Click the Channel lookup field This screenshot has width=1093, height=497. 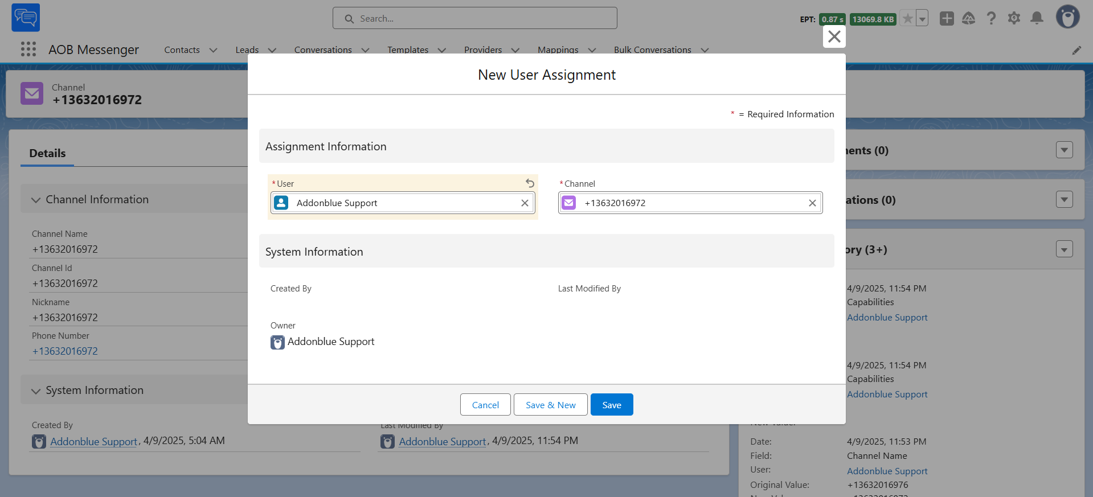[690, 203]
